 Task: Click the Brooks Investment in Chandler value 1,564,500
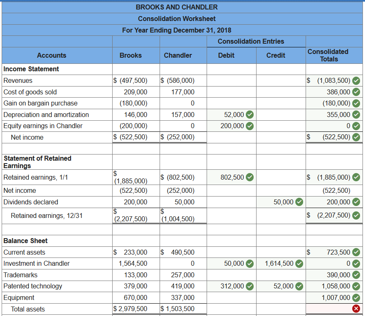tap(133, 263)
